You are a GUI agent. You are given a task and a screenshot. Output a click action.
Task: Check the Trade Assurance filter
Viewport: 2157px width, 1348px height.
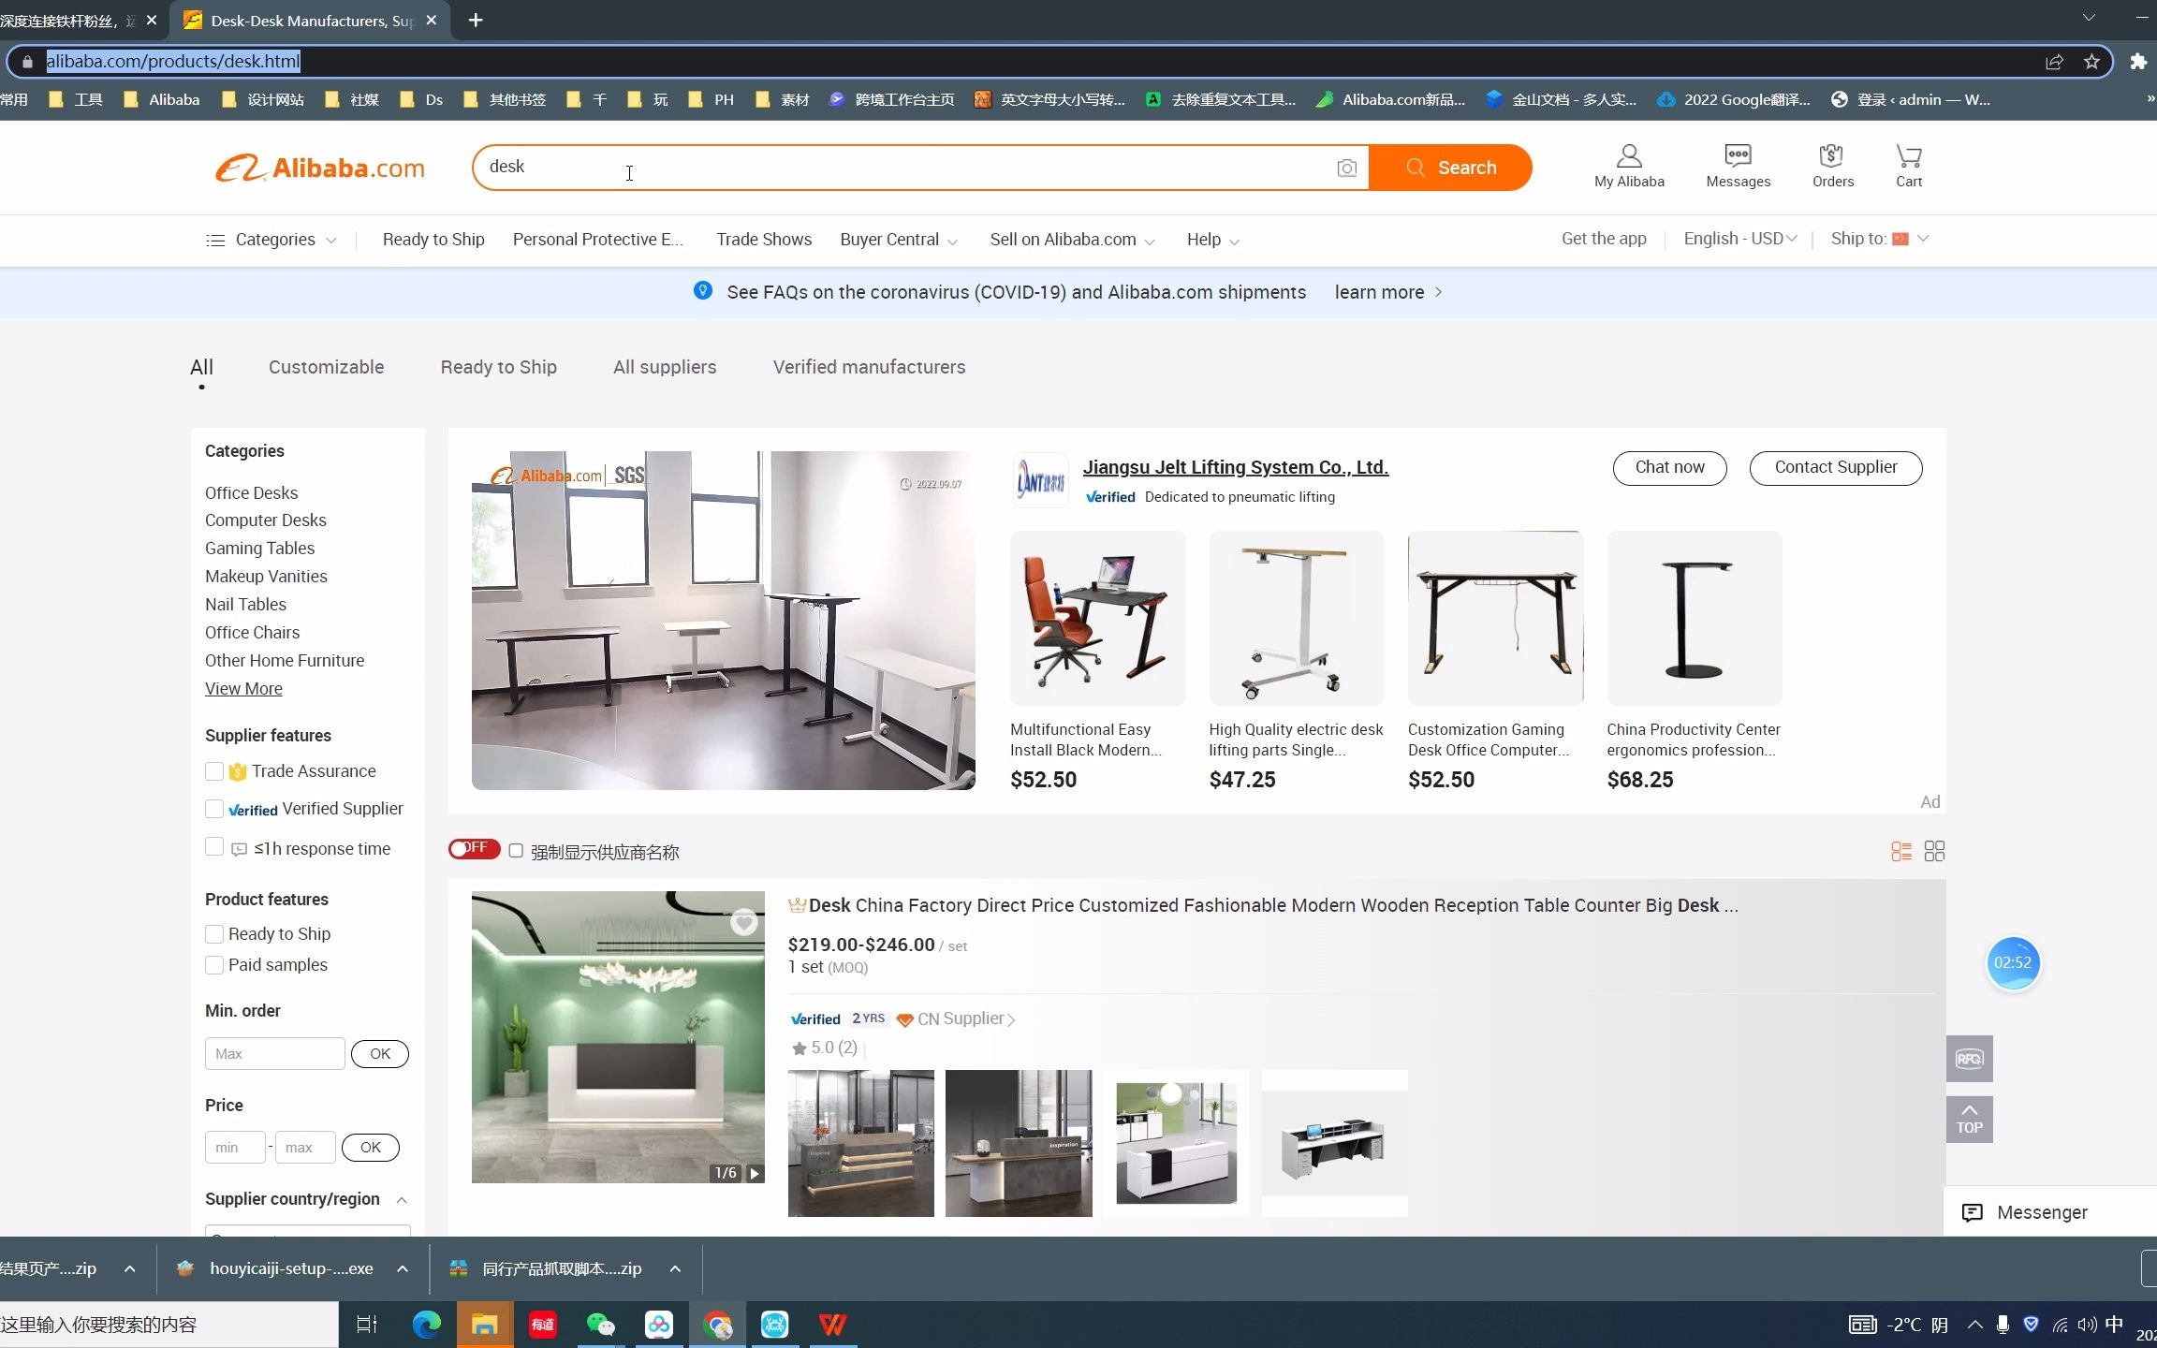tap(213, 771)
